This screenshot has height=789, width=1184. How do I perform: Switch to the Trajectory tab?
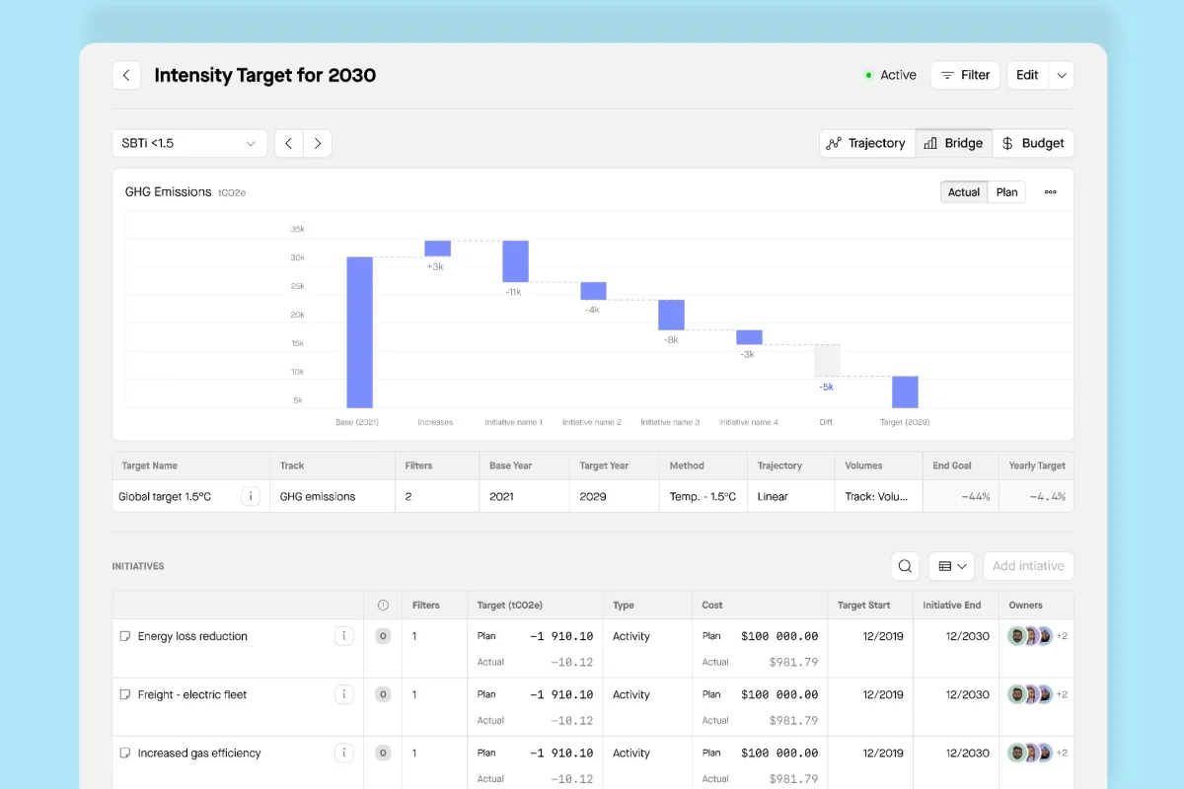(x=866, y=143)
